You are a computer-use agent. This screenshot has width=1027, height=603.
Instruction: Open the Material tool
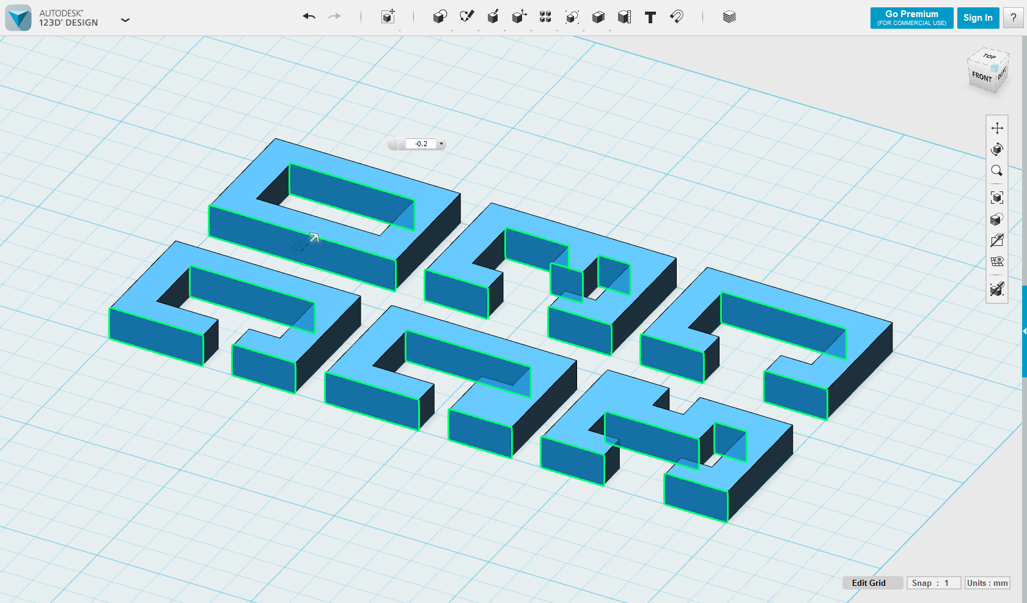(729, 17)
